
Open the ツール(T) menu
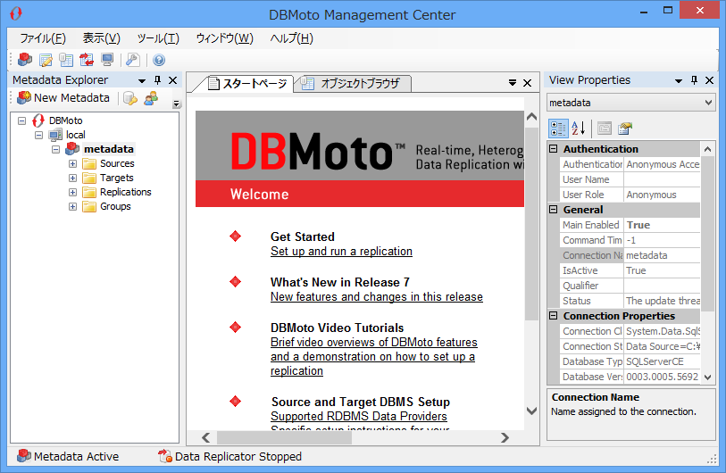point(158,38)
